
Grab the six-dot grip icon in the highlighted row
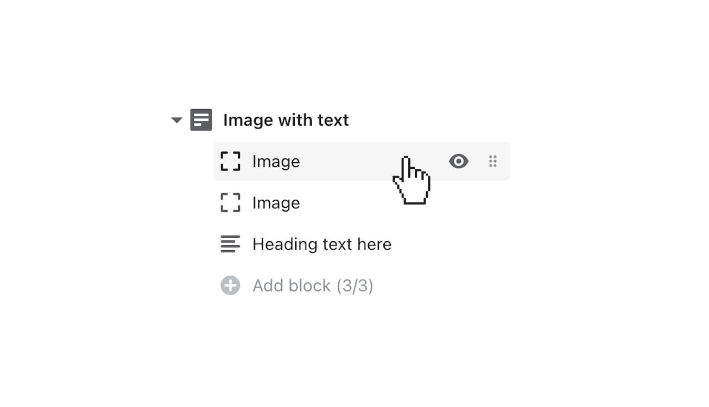point(492,161)
